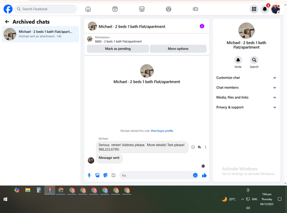Open the Reels video icon
This screenshot has width=287, height=213.
pos(115,9)
